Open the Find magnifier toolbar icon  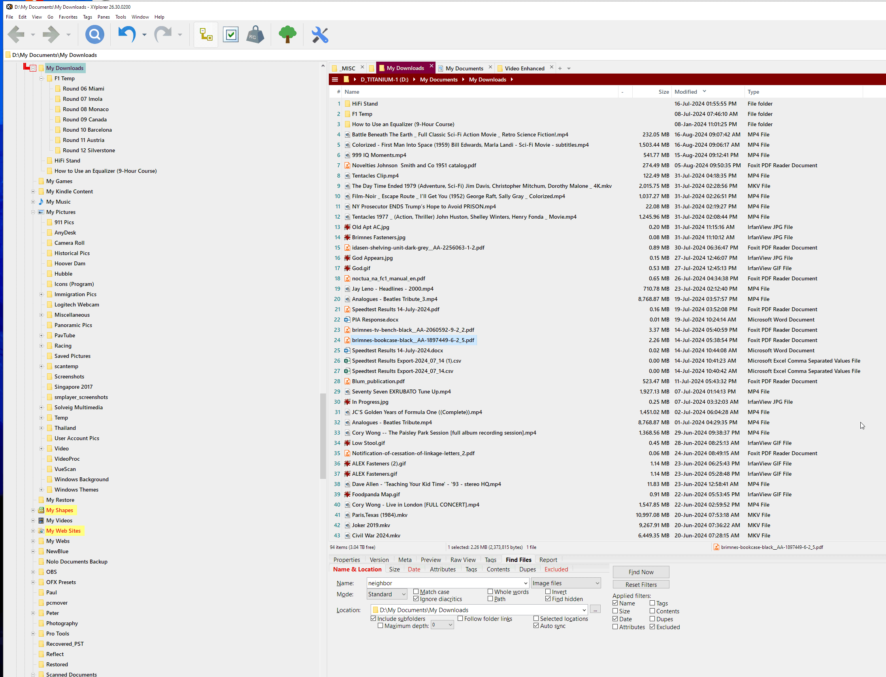coord(94,35)
